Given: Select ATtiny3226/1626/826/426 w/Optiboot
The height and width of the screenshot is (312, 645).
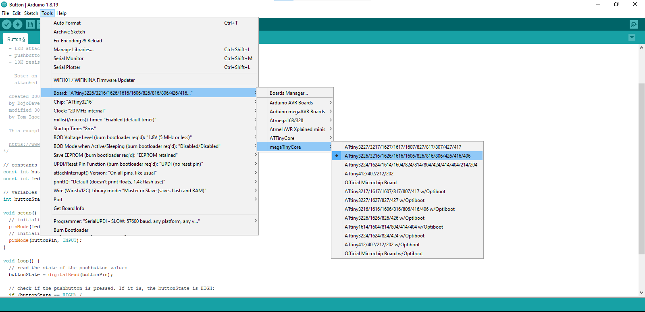Looking at the screenshot, I should click(407, 218).
